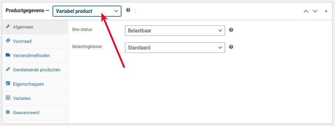Click help icon beside Btw status field
The image size is (335, 126).
(x=231, y=30)
